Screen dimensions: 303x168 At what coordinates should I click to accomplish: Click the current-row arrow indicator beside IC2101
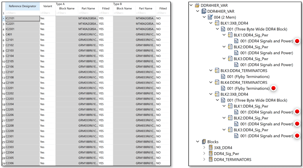(x=3, y=19)
